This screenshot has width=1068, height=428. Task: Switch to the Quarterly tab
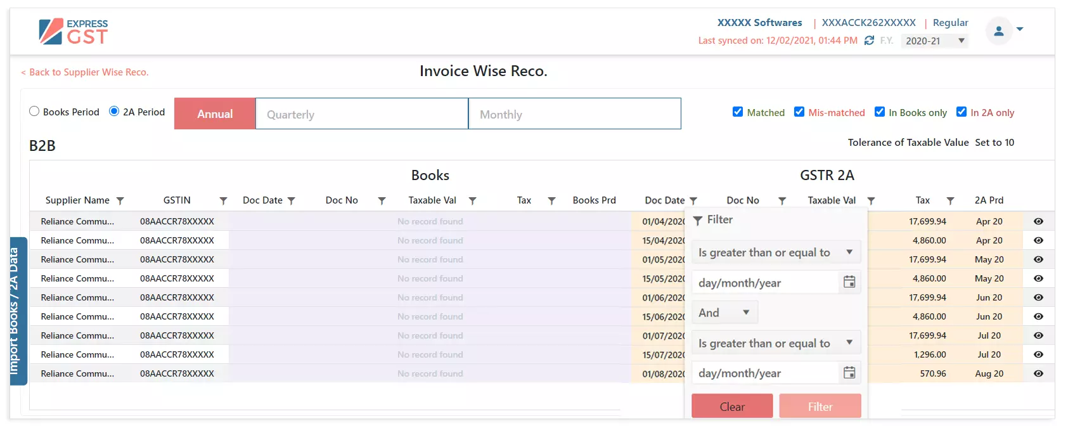[x=361, y=114]
